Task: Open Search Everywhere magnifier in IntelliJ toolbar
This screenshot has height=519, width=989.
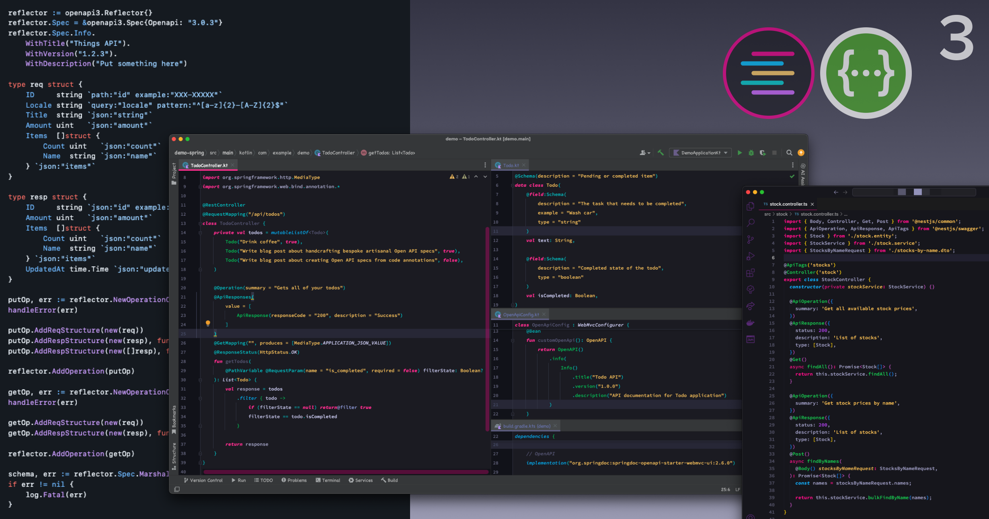Action: [789, 153]
